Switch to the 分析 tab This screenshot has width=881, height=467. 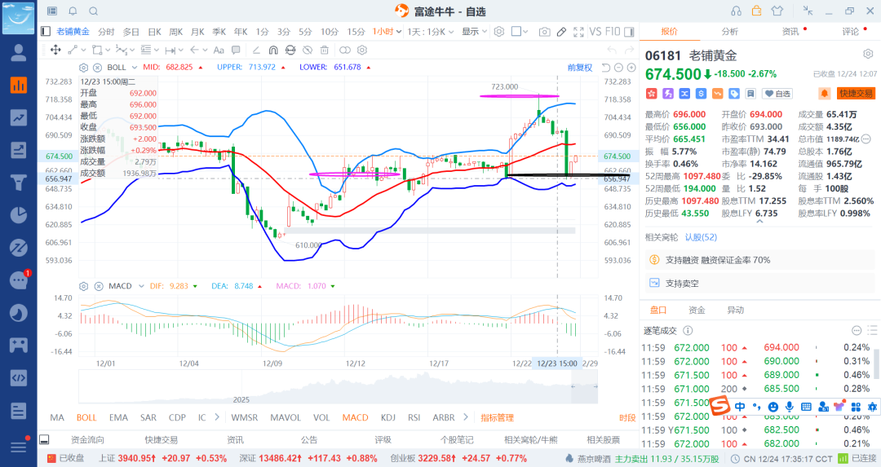729,32
